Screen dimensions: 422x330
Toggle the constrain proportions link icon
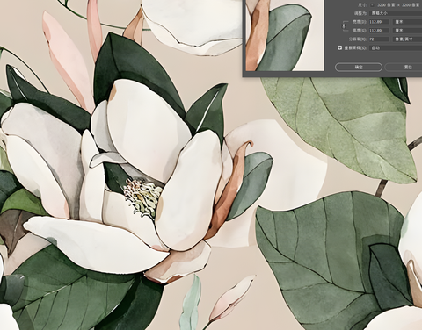coord(345,26)
